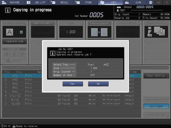Open the STORE tab

tap(86, 2)
